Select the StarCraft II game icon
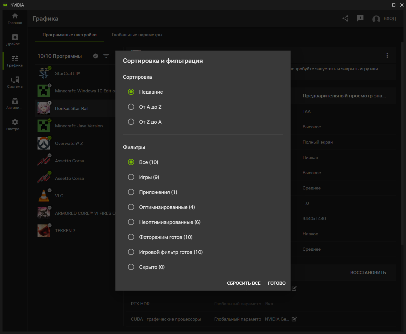 click(44, 73)
